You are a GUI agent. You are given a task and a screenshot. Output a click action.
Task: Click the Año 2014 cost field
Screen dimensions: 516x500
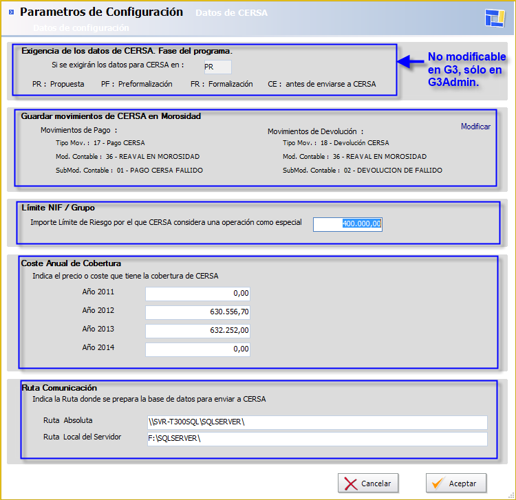coord(197,349)
